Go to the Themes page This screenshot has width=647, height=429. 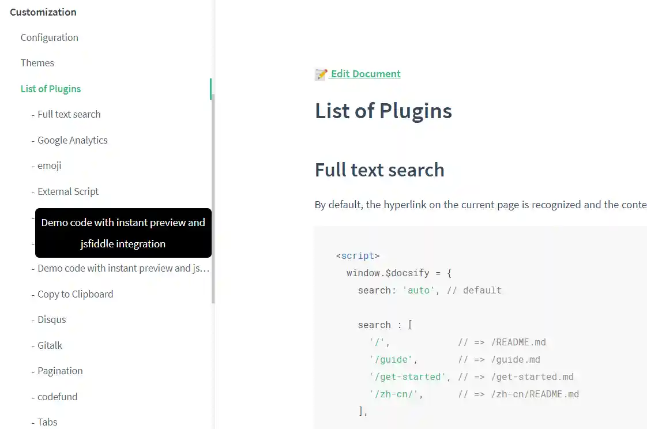37,63
